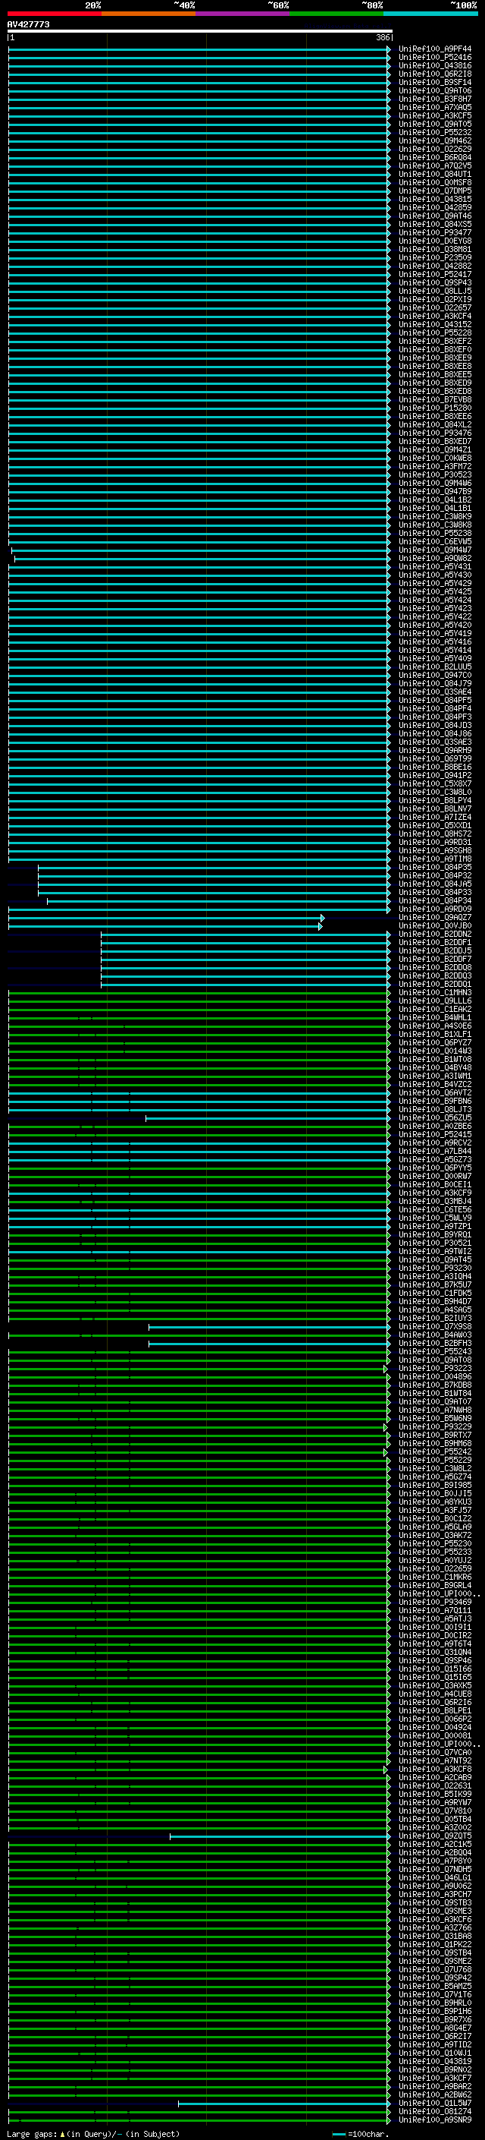This screenshot has width=485, height=2140.
Task: Select hit label UniRef100_Q84JA5
Action: pyautogui.click(x=435, y=884)
